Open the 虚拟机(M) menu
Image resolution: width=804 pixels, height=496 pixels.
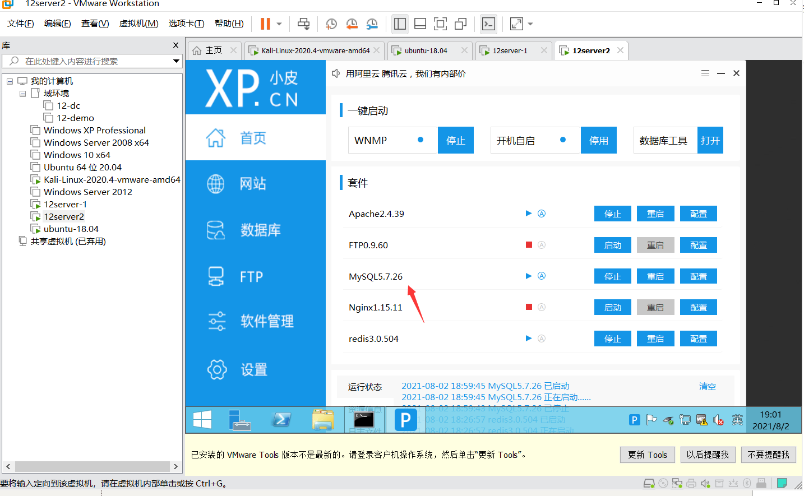coord(138,24)
